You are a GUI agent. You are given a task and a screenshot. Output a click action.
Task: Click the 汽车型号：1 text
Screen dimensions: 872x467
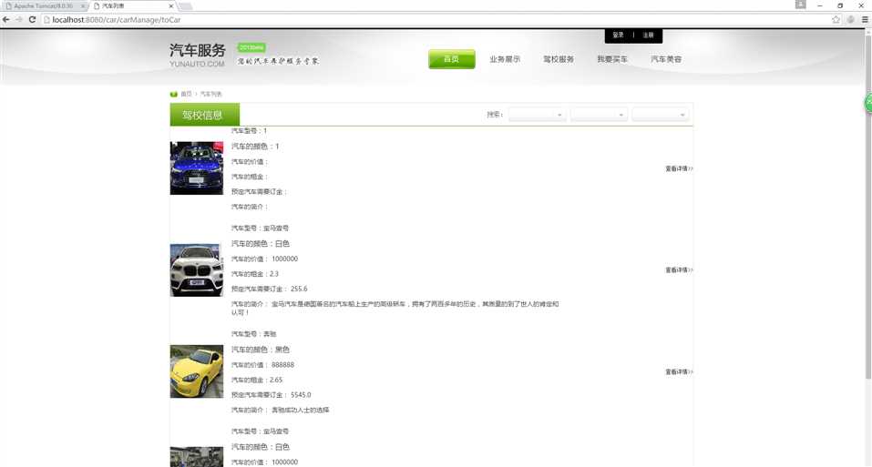tap(249, 130)
